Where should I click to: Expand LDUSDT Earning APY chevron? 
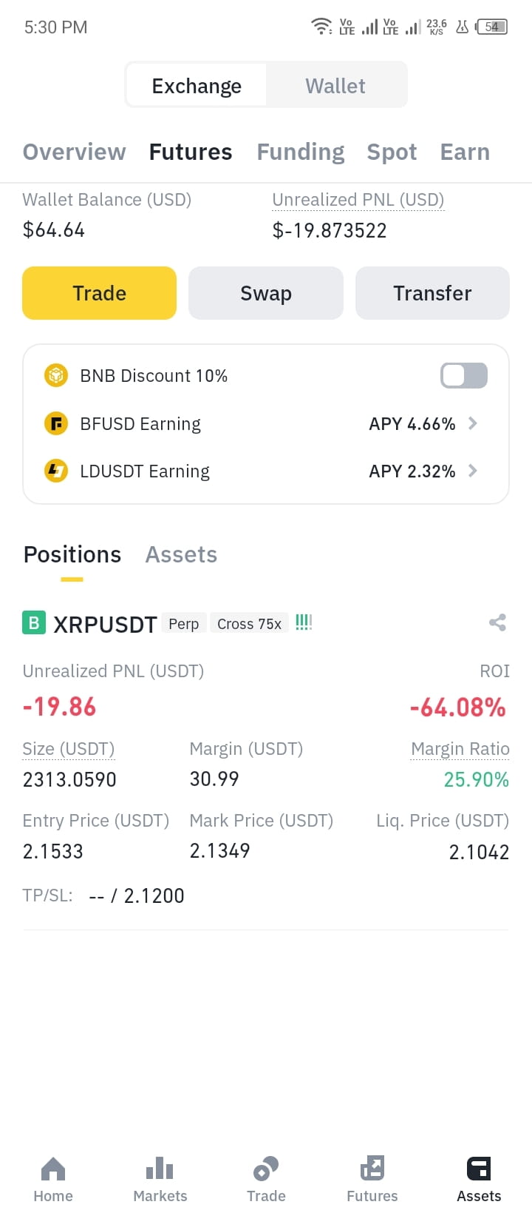(x=473, y=471)
